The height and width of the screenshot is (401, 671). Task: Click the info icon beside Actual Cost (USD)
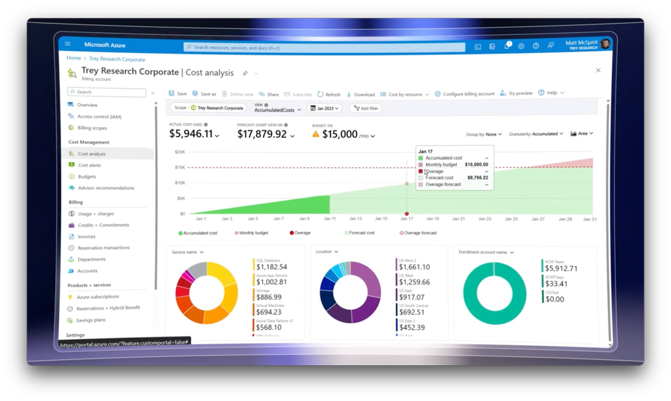pos(206,124)
